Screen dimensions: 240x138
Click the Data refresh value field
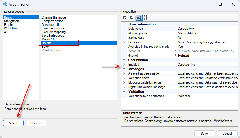pos(207,29)
